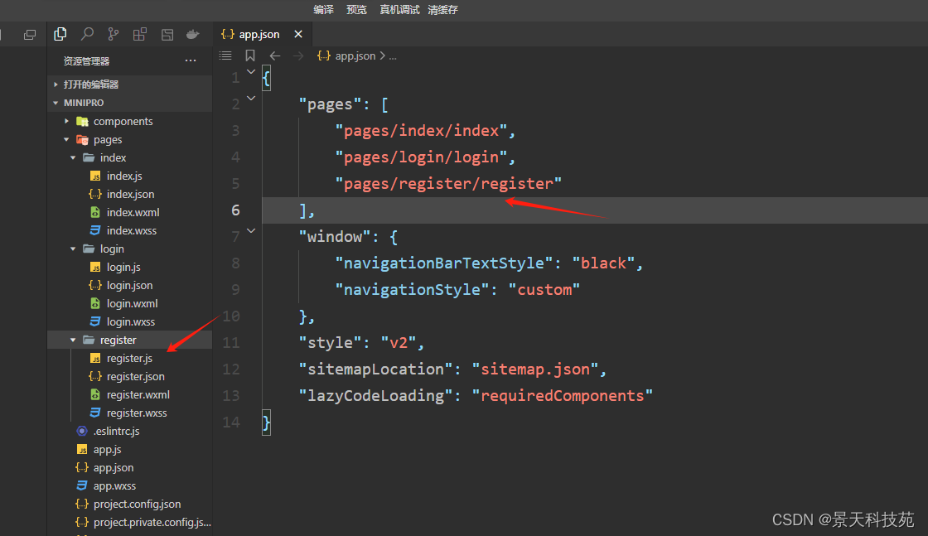
Task: Open register.json file
Action: [136, 377]
